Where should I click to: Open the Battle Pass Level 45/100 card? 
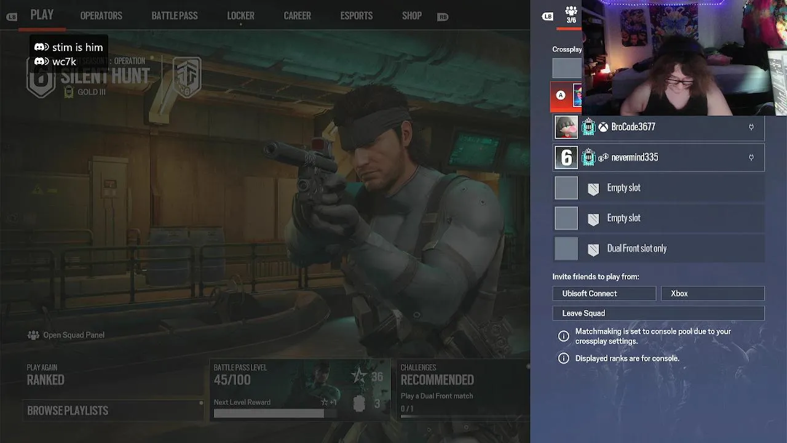300,390
